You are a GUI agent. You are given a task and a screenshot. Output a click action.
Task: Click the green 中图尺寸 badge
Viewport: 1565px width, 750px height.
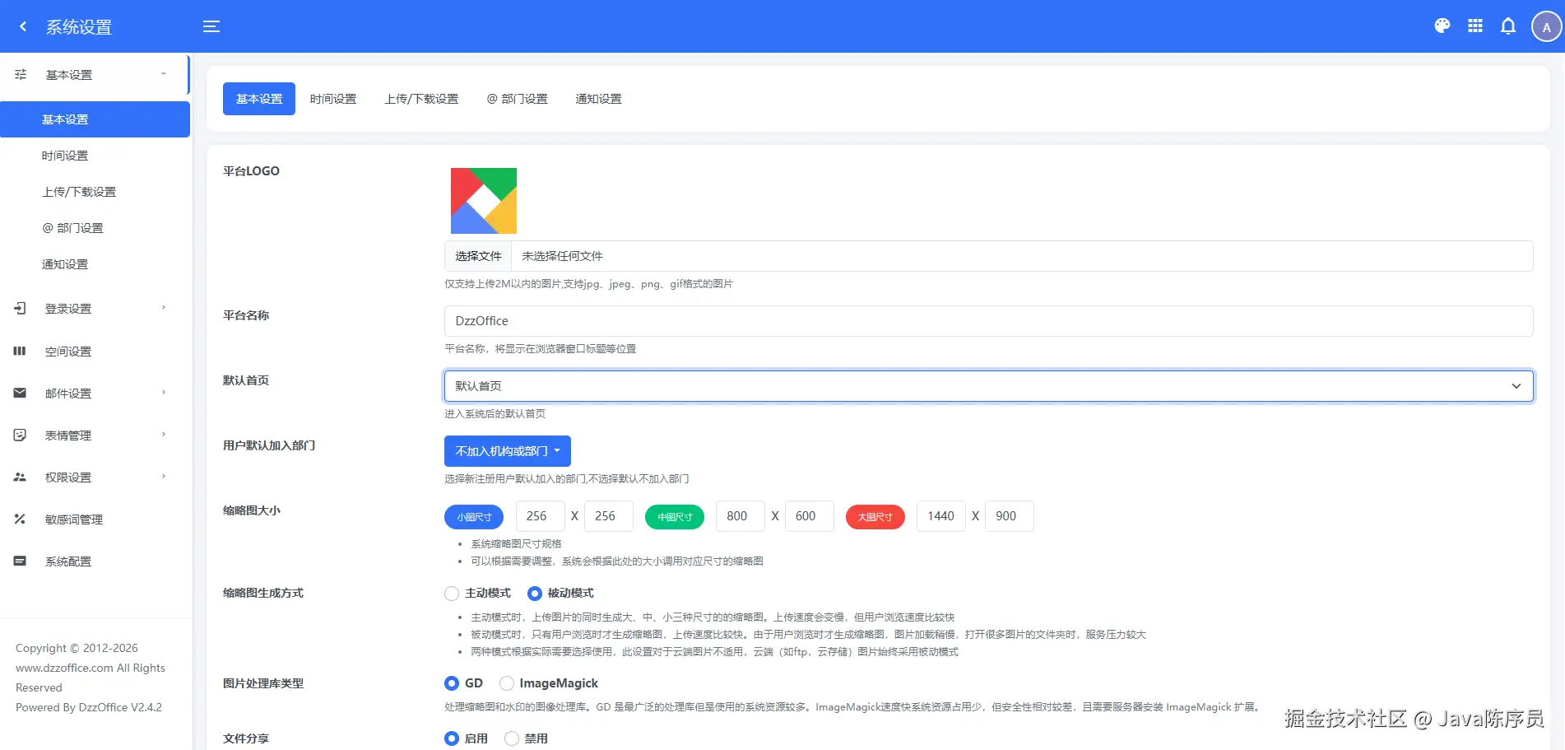pos(675,517)
